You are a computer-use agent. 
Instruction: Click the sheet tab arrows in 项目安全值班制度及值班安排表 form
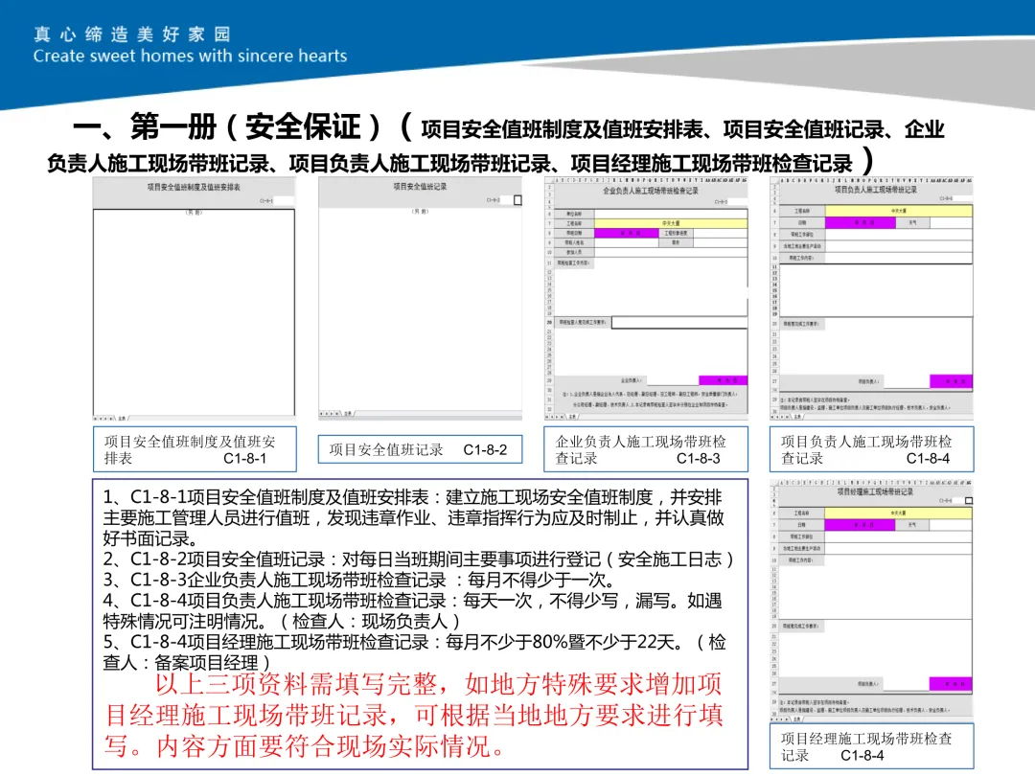click(x=103, y=419)
